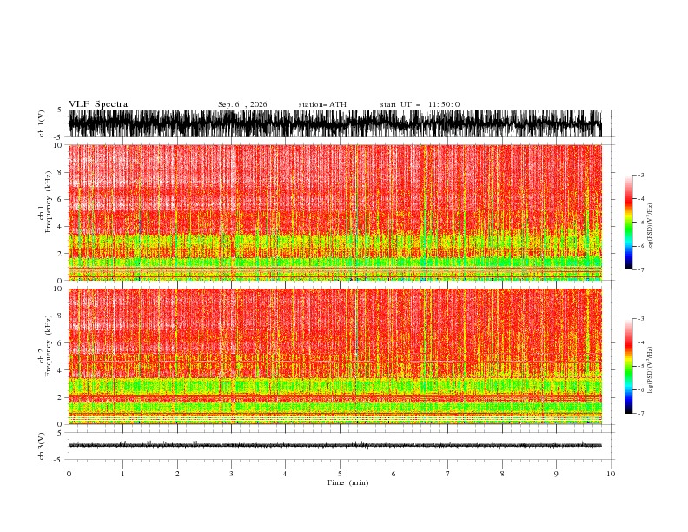Click the 2 minute tick on time axis

coord(177,474)
